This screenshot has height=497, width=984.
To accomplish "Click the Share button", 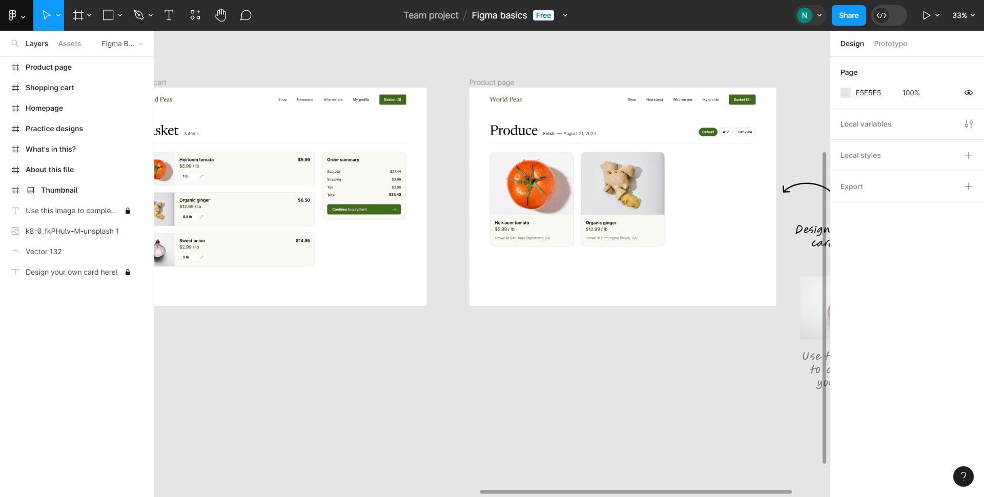I will click(x=849, y=15).
